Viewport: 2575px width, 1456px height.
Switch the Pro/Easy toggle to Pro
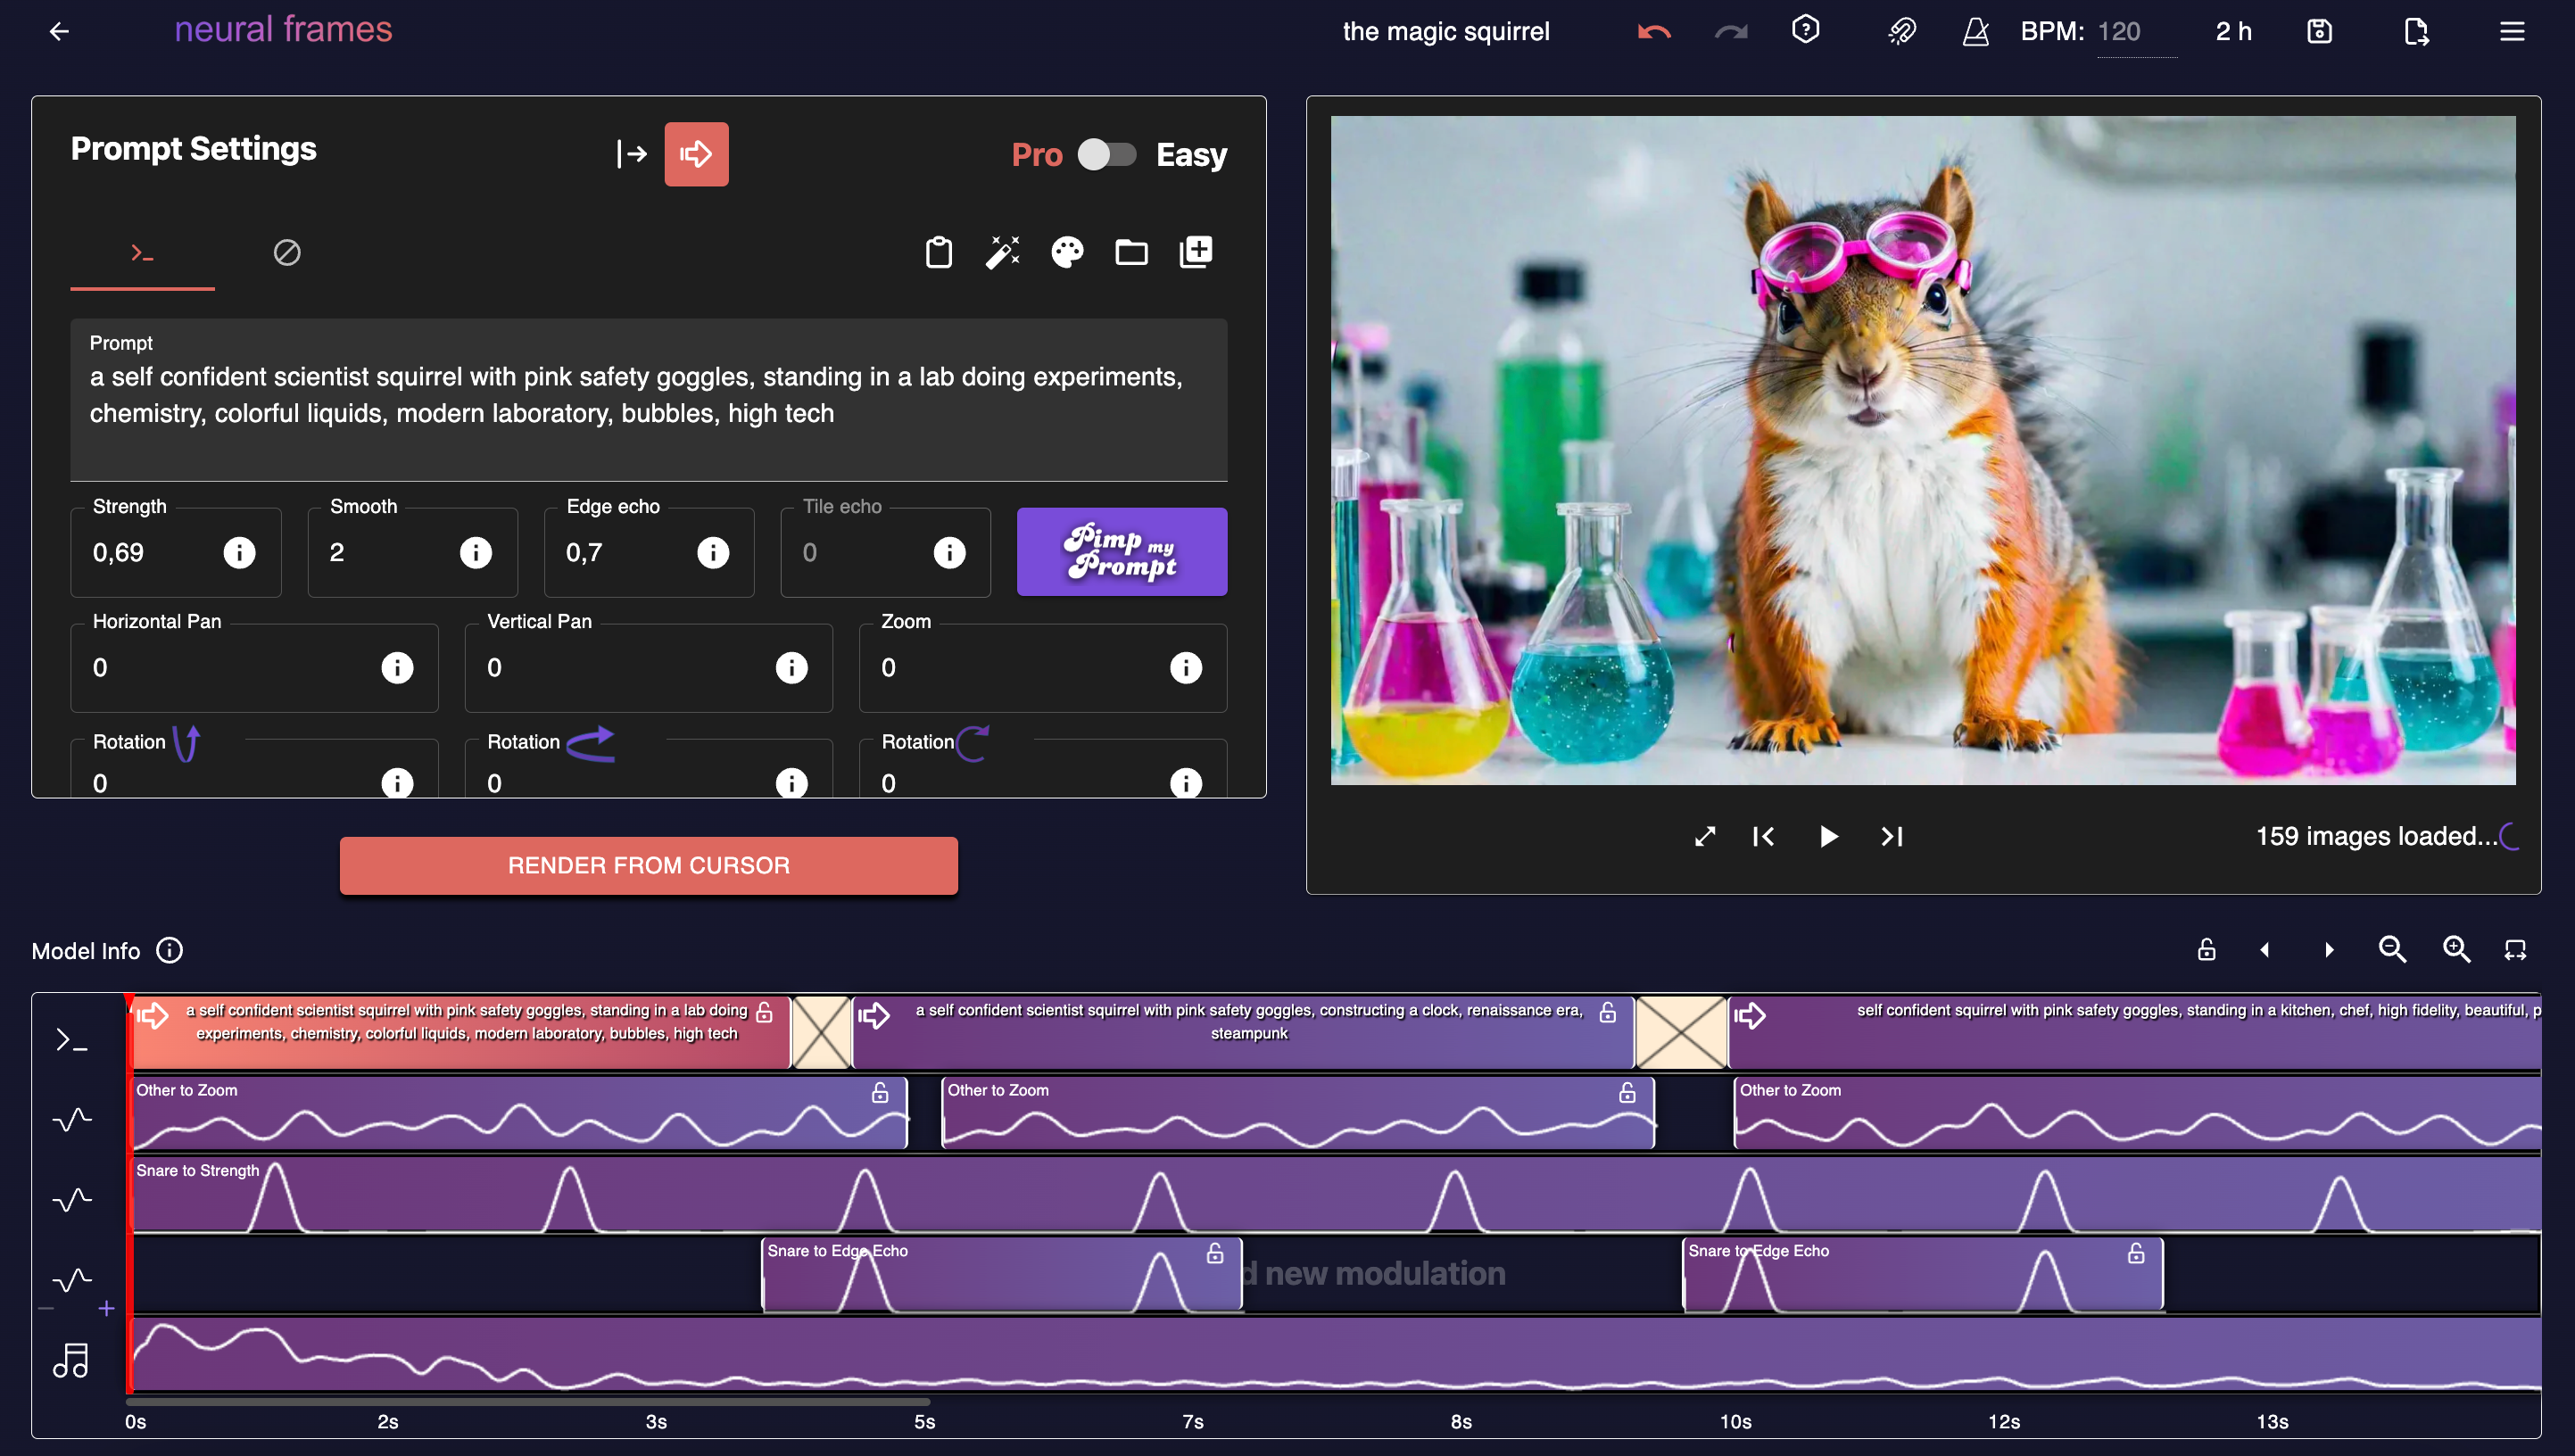click(x=1107, y=155)
